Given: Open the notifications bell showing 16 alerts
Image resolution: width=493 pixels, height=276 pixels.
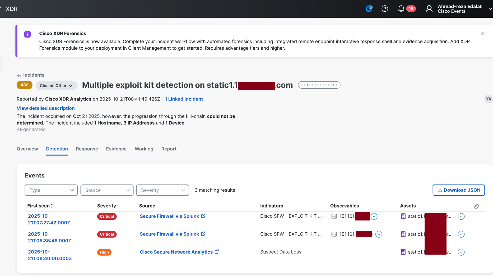Looking at the screenshot, I should 401,8.
